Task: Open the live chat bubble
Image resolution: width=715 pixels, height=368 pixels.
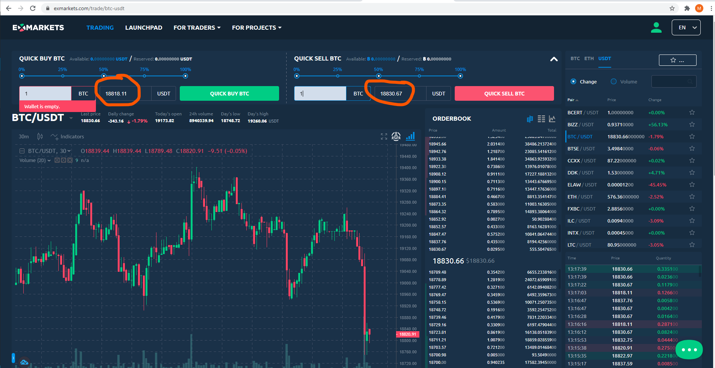Action: click(x=689, y=350)
